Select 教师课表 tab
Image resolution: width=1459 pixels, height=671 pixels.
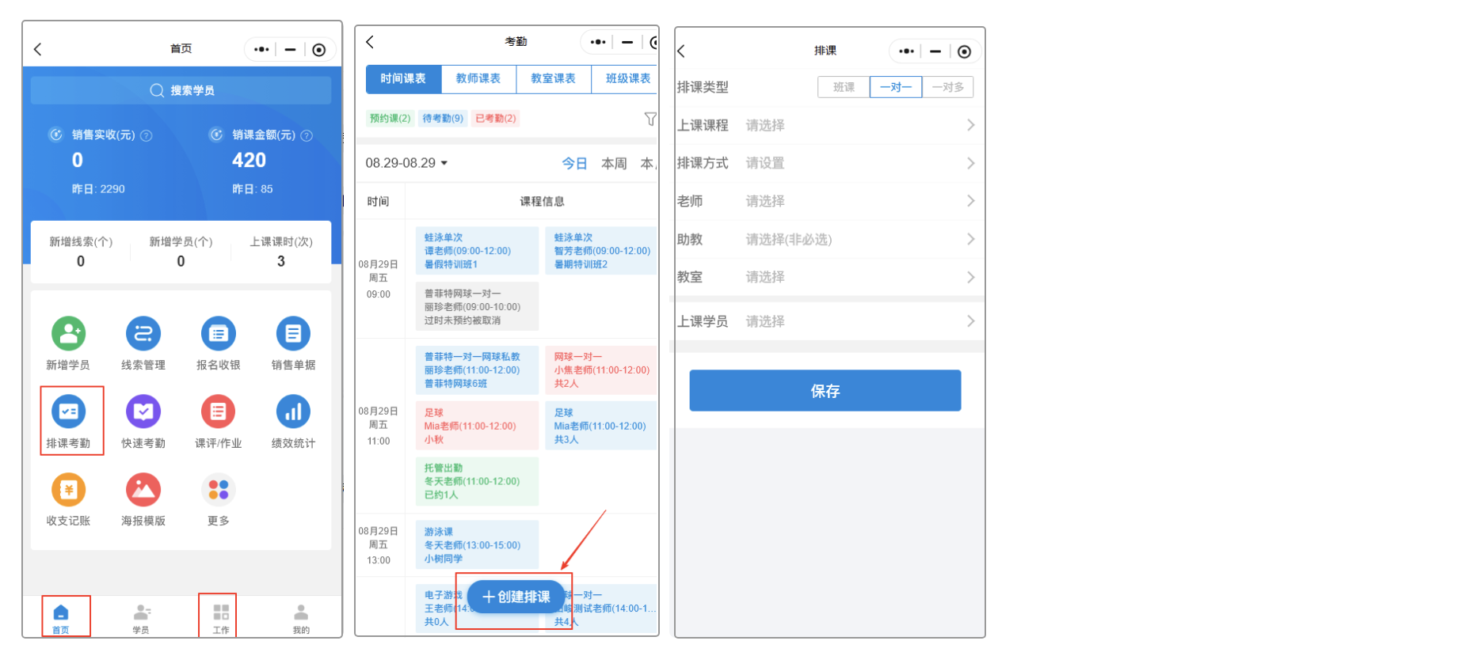tap(478, 79)
